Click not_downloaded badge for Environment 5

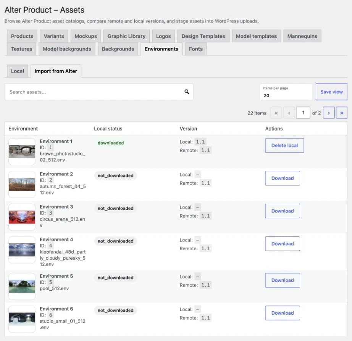coord(115,278)
